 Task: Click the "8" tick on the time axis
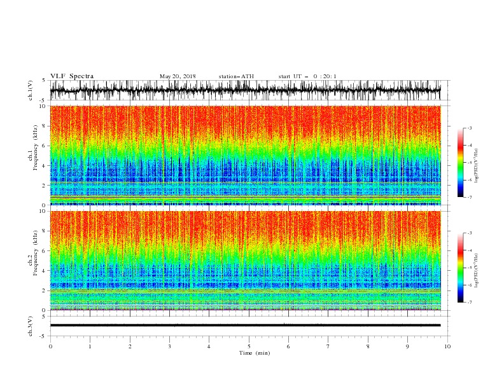point(368,346)
